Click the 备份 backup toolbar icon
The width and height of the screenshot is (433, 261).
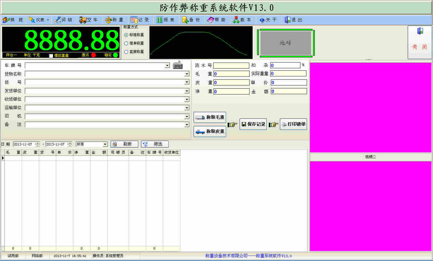tap(185, 20)
